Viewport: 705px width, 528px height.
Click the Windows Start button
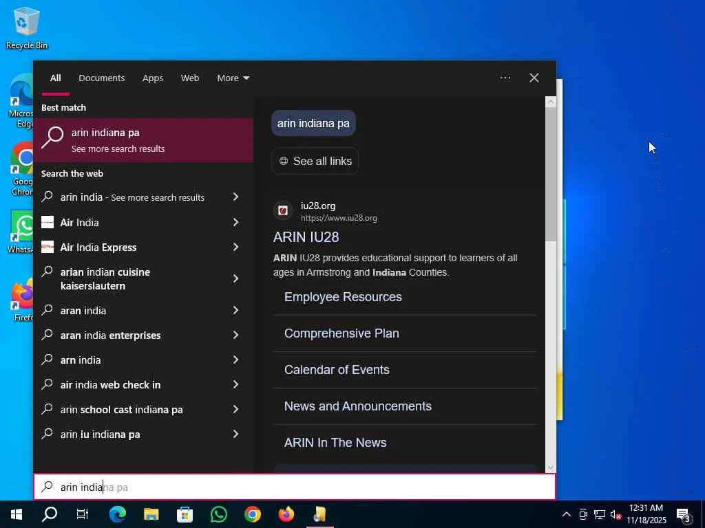click(x=17, y=514)
